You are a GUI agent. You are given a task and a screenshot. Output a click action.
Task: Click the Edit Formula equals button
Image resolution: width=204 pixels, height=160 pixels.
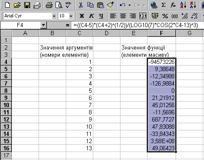click(x=67, y=25)
